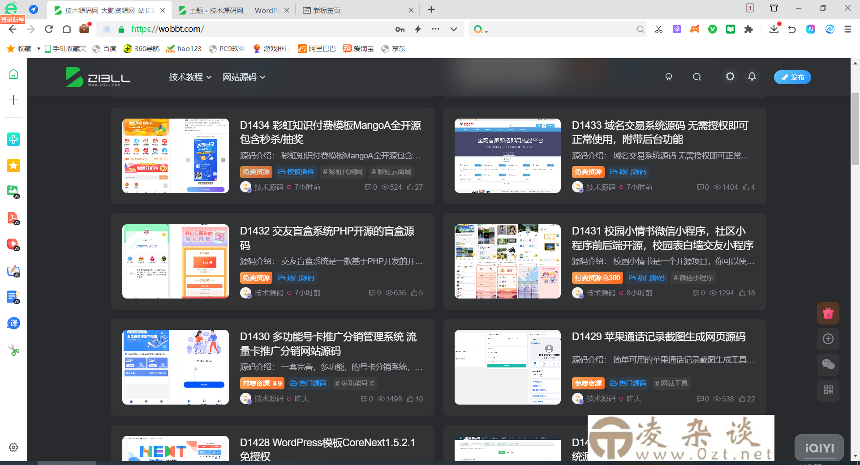Open the AI image sidebar tool
This screenshot has height=465, width=860.
coord(13,192)
